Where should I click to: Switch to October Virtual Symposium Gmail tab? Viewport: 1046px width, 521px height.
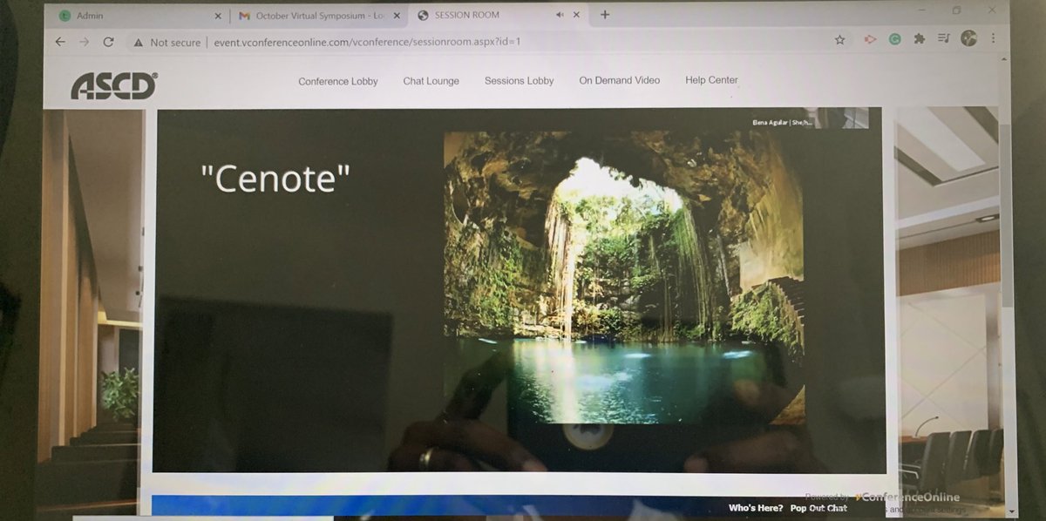319,16
